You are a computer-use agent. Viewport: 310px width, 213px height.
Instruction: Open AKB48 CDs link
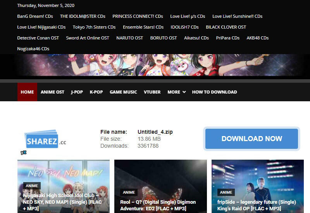[x=258, y=38]
